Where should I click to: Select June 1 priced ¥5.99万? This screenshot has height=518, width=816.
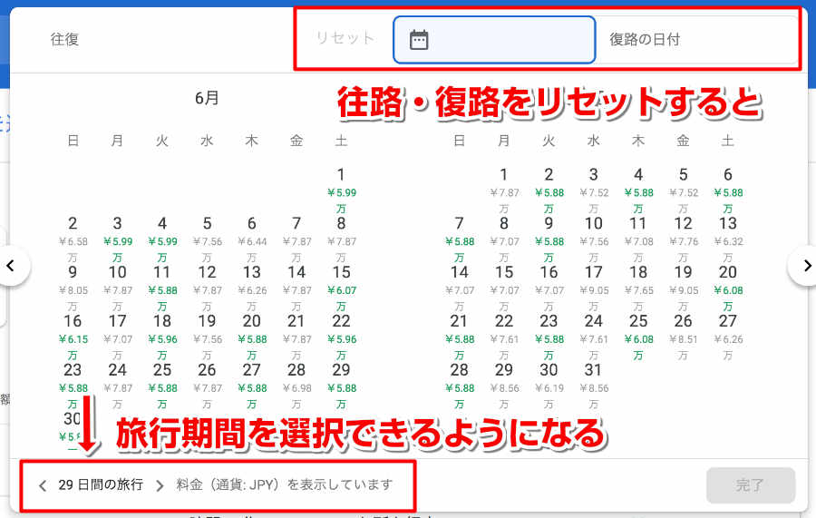pyautogui.click(x=341, y=190)
